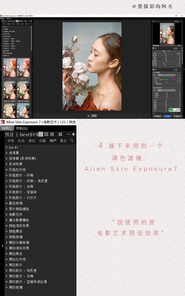
Task: Toggle the 色彩 panel on/off dot
Action: tap(153, 70)
